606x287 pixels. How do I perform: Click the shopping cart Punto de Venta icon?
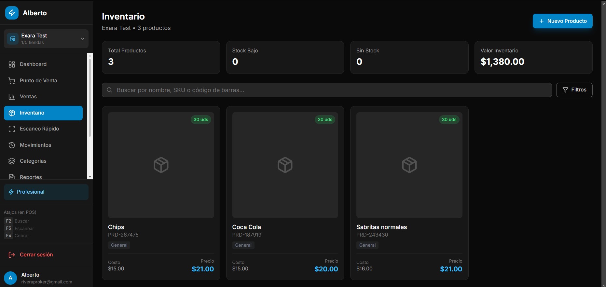12,81
